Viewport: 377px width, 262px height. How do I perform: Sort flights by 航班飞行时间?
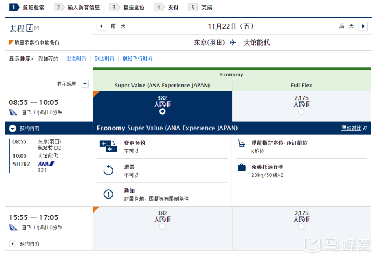coord(137,59)
